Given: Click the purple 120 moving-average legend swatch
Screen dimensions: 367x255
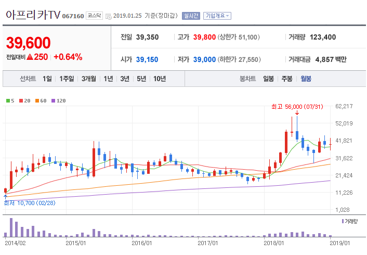Looking at the screenshot, I should tap(53, 101).
